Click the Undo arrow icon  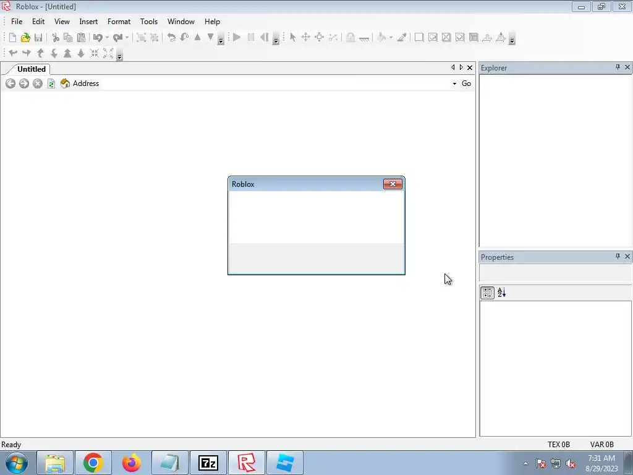pyautogui.click(x=98, y=38)
